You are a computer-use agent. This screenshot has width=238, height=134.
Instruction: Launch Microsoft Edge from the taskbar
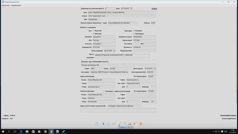(x=21, y=131)
